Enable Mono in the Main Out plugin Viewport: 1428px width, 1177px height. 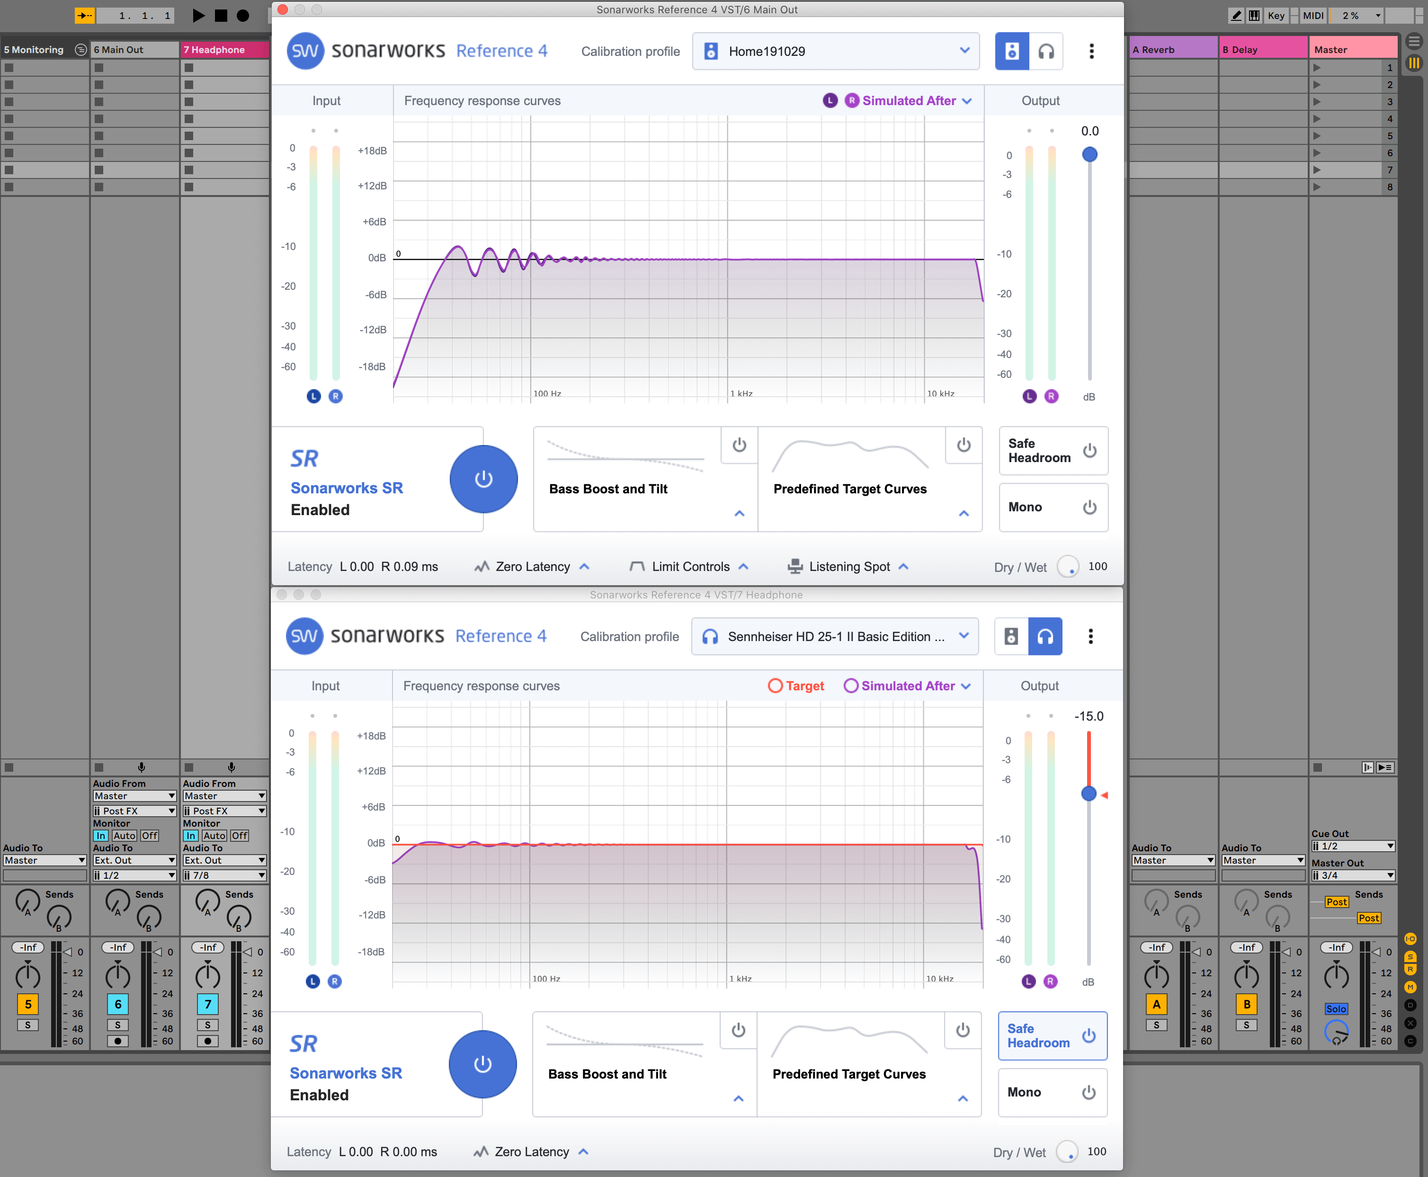[x=1089, y=507]
